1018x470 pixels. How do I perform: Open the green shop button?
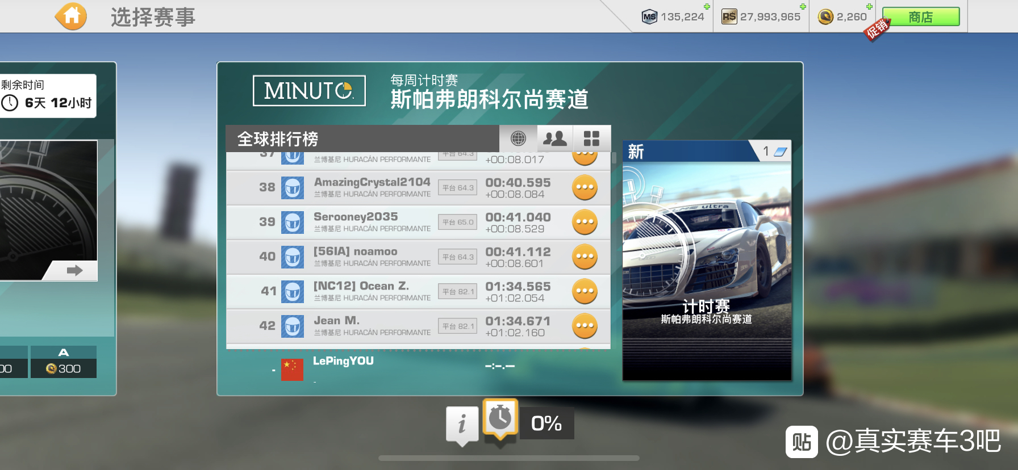(920, 17)
